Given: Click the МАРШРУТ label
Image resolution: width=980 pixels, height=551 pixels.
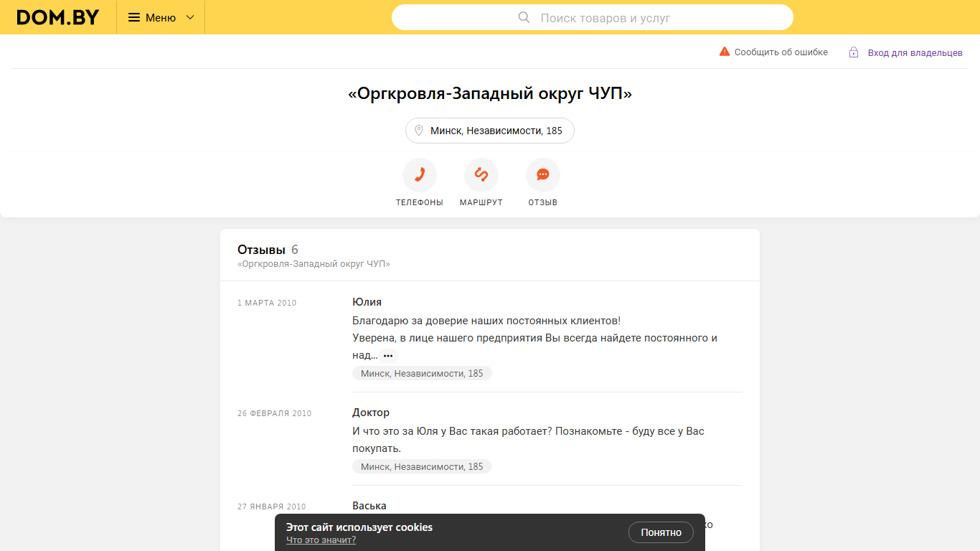Looking at the screenshot, I should coord(481,203).
